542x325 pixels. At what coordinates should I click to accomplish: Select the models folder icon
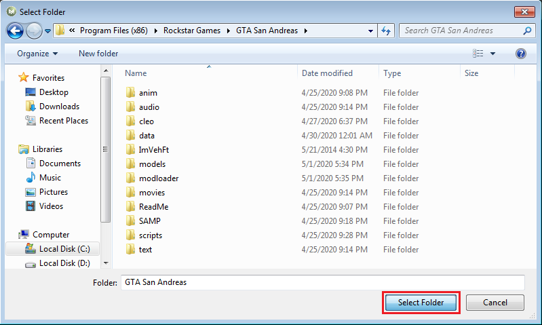130,164
